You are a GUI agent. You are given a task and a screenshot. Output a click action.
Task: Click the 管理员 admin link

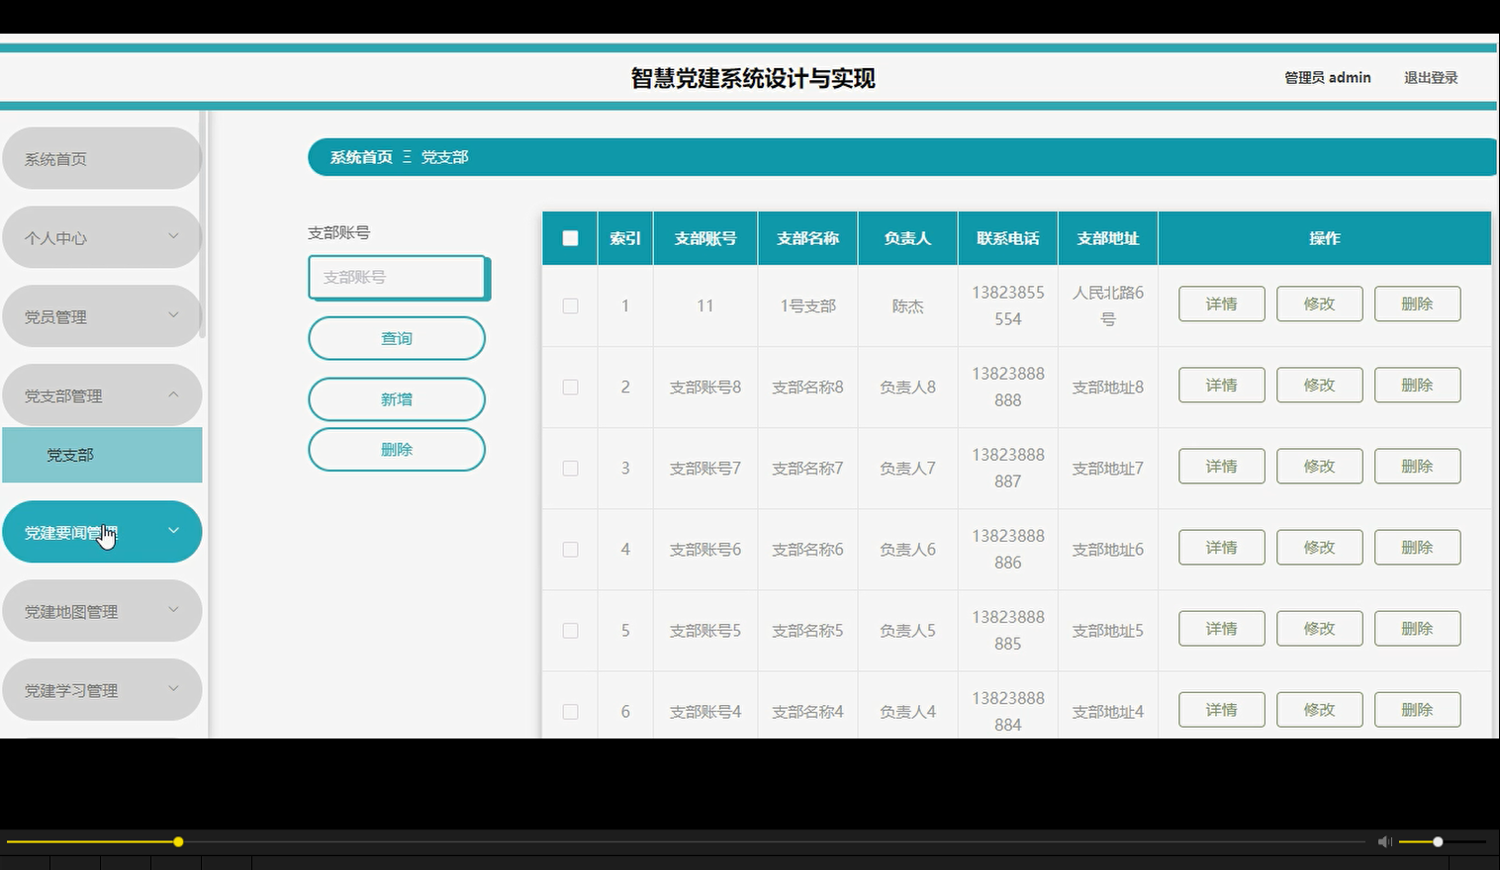[1326, 77]
